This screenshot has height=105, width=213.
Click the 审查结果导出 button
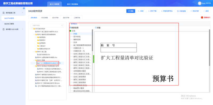point(167,11)
